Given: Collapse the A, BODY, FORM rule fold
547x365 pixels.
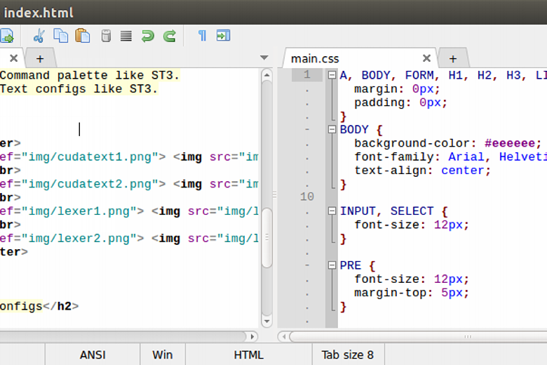Looking at the screenshot, I should click(x=332, y=75).
